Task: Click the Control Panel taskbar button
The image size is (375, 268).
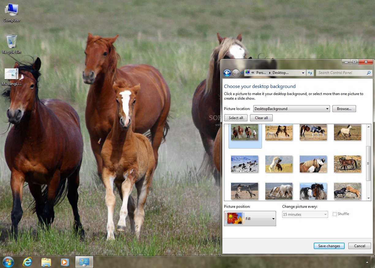Action: coord(84,262)
